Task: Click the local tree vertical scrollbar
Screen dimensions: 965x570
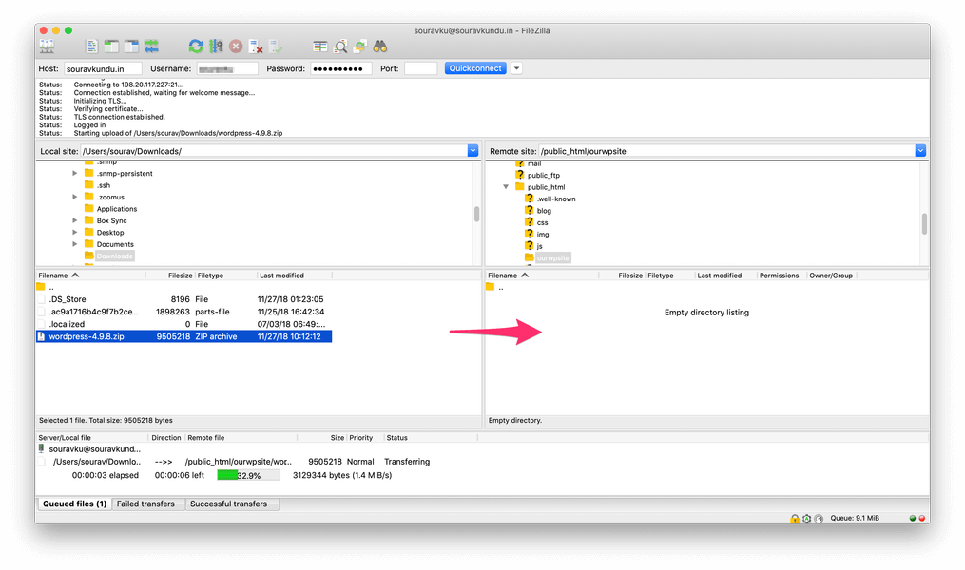Action: pyautogui.click(x=476, y=214)
